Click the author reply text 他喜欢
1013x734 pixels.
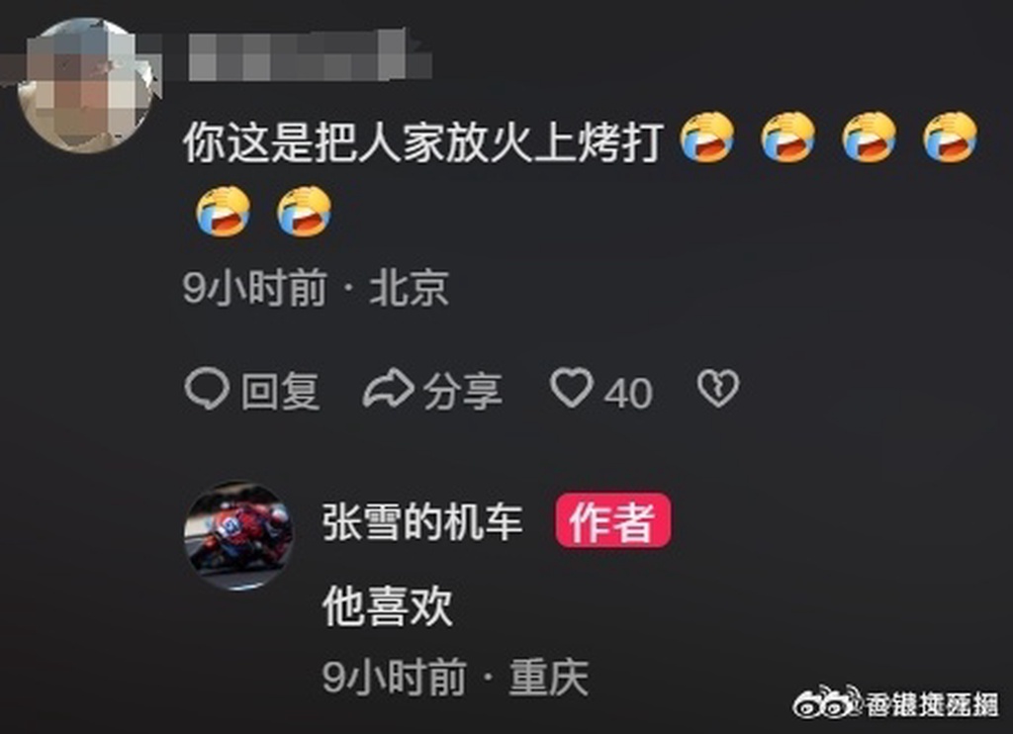pyautogui.click(x=388, y=606)
